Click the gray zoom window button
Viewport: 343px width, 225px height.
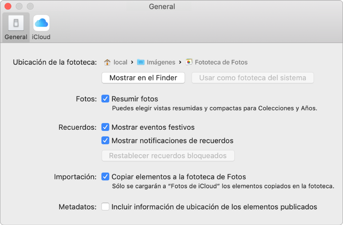tap(30, 6)
